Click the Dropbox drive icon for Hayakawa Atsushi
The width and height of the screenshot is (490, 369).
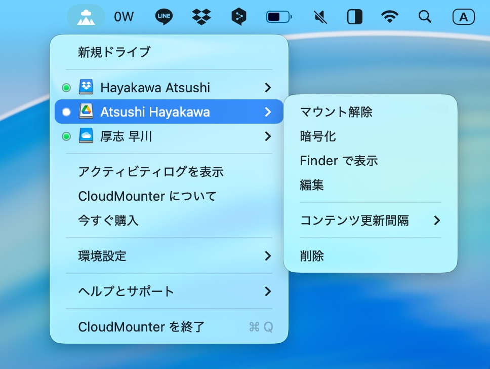[86, 88]
